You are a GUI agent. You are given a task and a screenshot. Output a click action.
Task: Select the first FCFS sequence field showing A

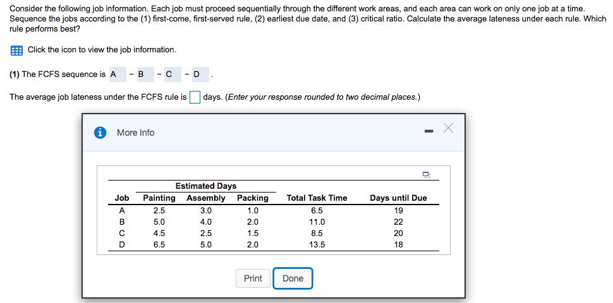118,74
